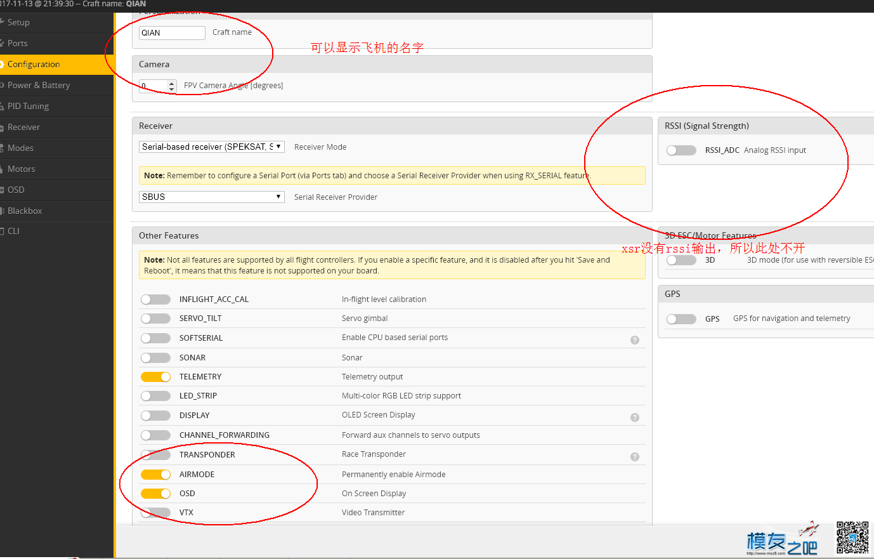This screenshot has width=874, height=559.
Task: Select the Configuration tab
Action: tap(56, 64)
